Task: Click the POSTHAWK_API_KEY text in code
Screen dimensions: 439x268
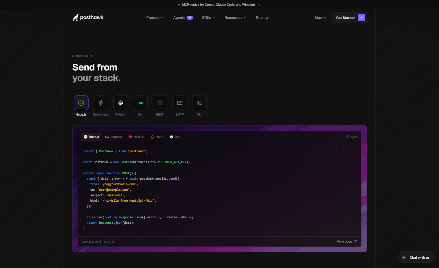Action: tap(172, 162)
